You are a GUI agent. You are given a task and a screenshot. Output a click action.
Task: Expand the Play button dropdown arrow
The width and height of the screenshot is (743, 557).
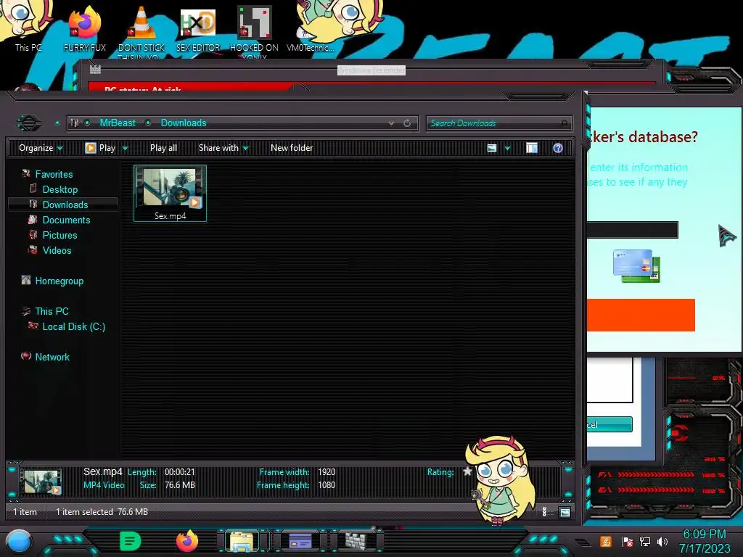[125, 148]
